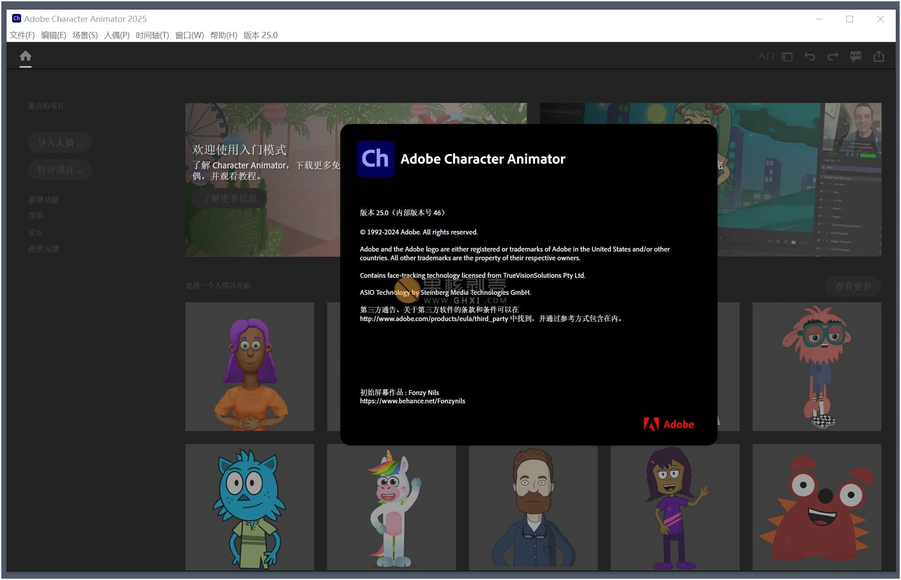
Task: Open the 文件(F) menu
Action: pos(22,35)
